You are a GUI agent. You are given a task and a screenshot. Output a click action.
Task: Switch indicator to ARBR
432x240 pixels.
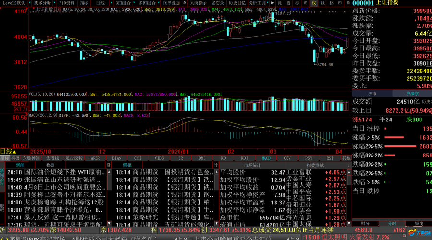tap(95, 158)
